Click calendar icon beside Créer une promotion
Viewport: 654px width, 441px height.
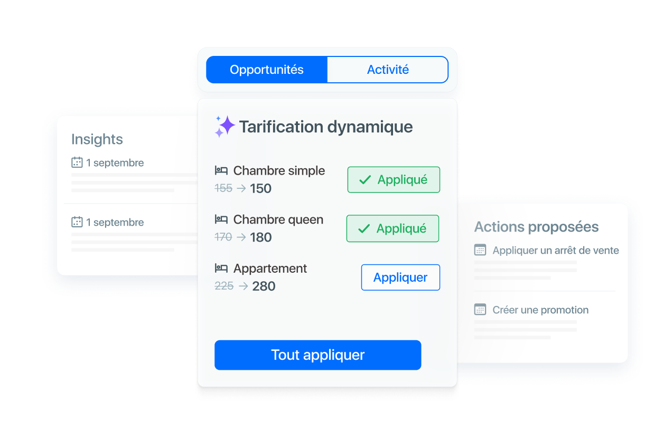(x=480, y=310)
